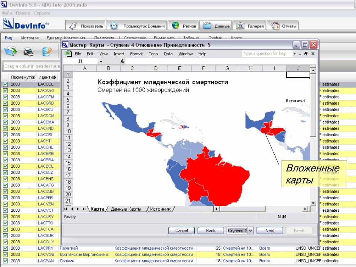Open the Ступень 4 step dropdown
Viewport: 356px width, 267px height.
coord(250,231)
